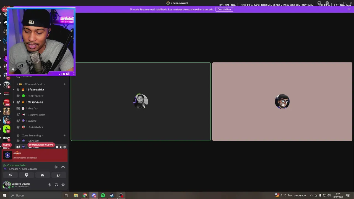
Task: Open File Explorer from the taskbar
Action: pyautogui.click(x=76, y=195)
